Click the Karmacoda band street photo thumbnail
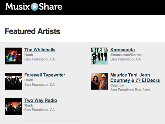Viewport: 165px width, 124px height. [x=100, y=56]
